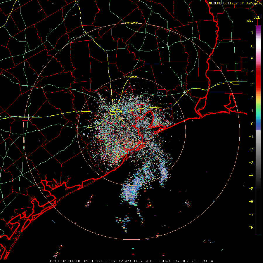Click the ZDR color scale bar
This screenshot has width=263, height=263.
pos(258,130)
